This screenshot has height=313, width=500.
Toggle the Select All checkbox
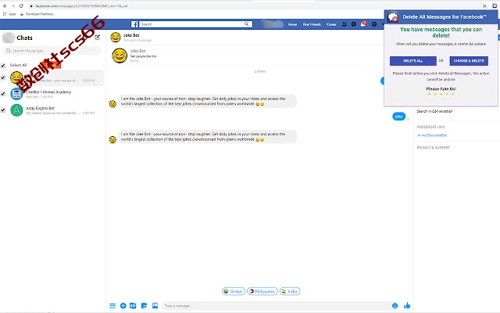click(x=3, y=66)
